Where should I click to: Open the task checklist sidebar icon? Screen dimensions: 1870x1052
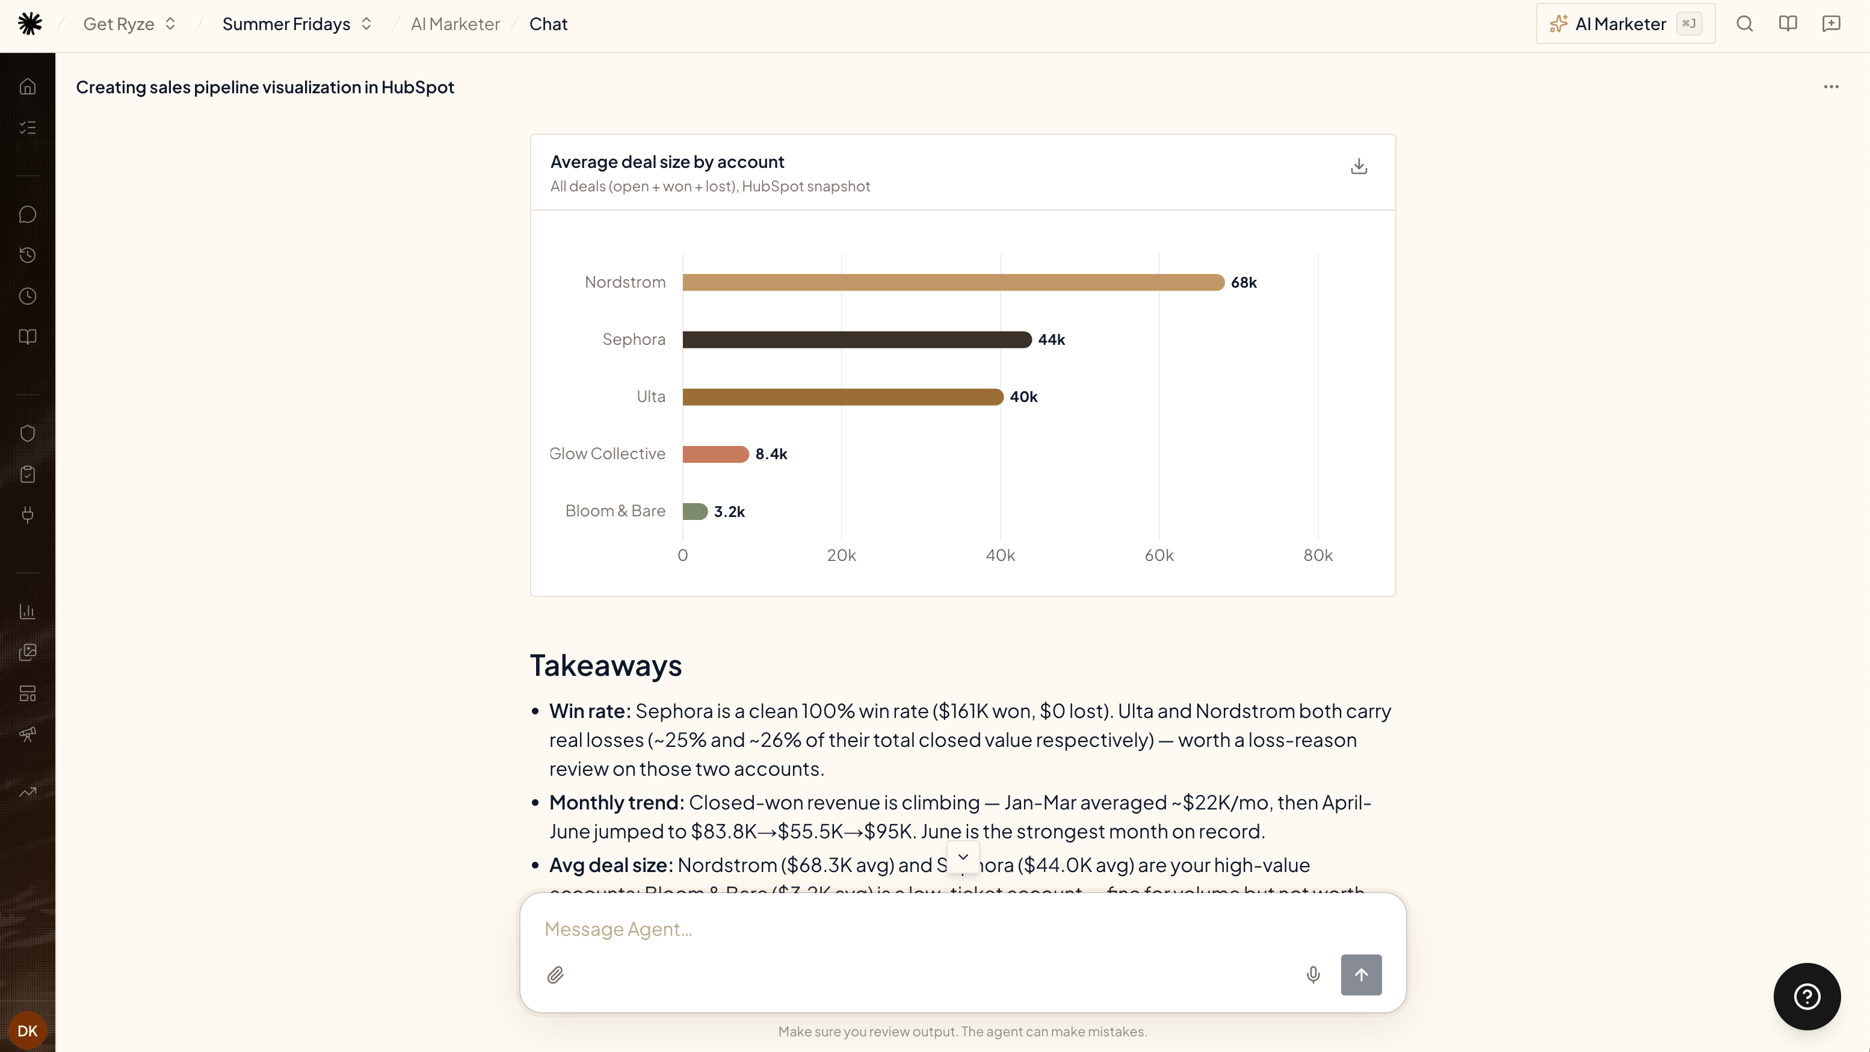coord(28,128)
